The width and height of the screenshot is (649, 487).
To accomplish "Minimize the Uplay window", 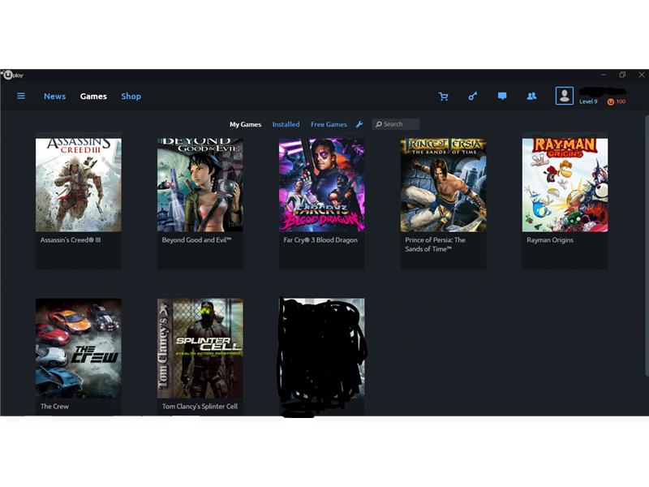I will [x=604, y=75].
